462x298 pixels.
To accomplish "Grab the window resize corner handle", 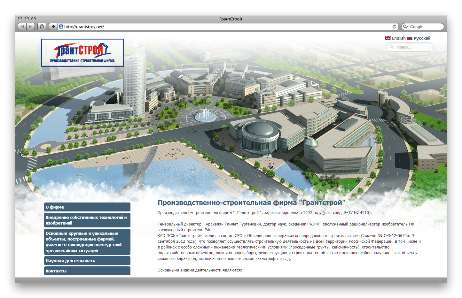I will click(444, 280).
